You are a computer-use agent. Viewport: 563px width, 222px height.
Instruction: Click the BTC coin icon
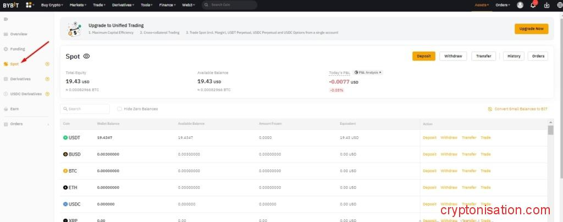click(65, 171)
